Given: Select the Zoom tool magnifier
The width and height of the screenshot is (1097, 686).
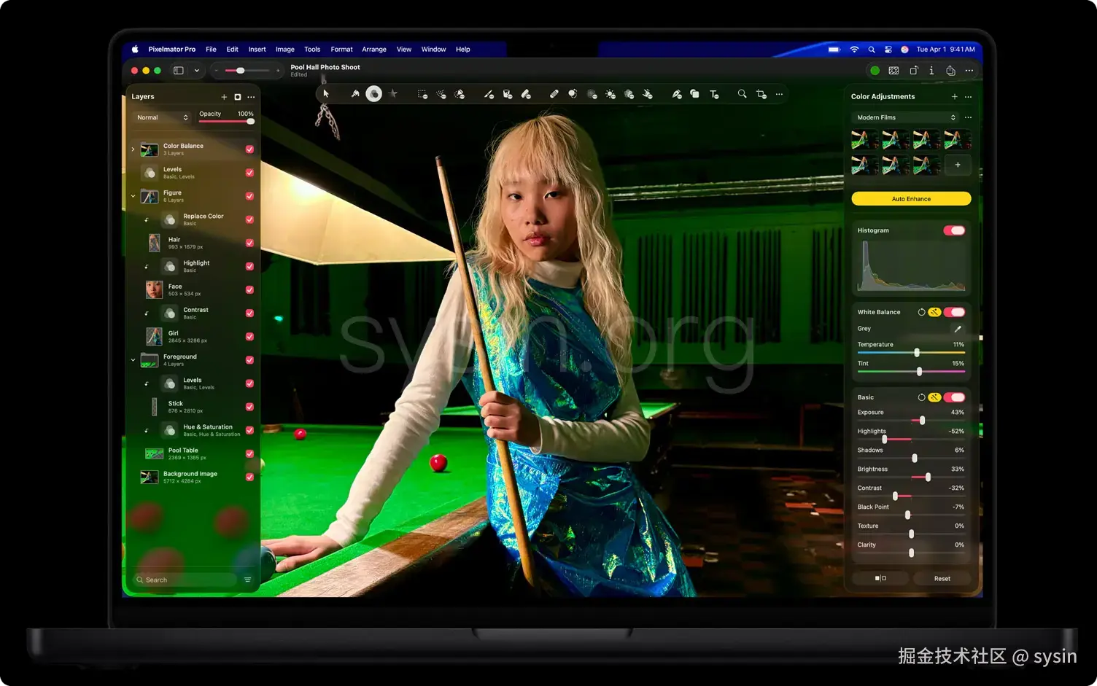Looking at the screenshot, I should pos(742,94).
